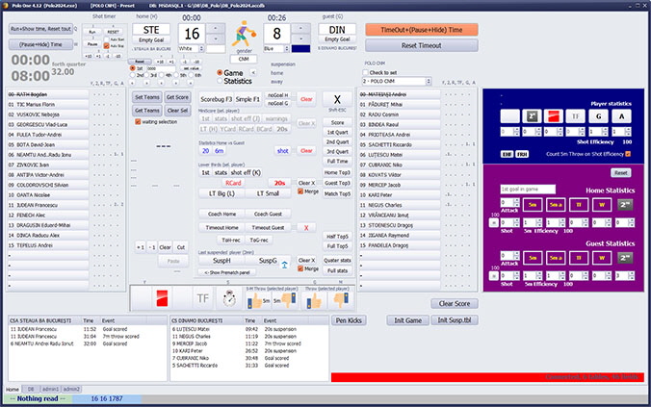651x407 pixels.
Task: Click the 20-second icon under Home Statistics
Action: [x=625, y=205]
